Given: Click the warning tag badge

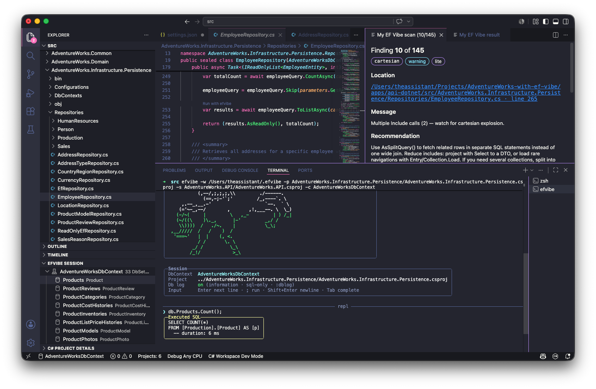Looking at the screenshot, I should (417, 61).
